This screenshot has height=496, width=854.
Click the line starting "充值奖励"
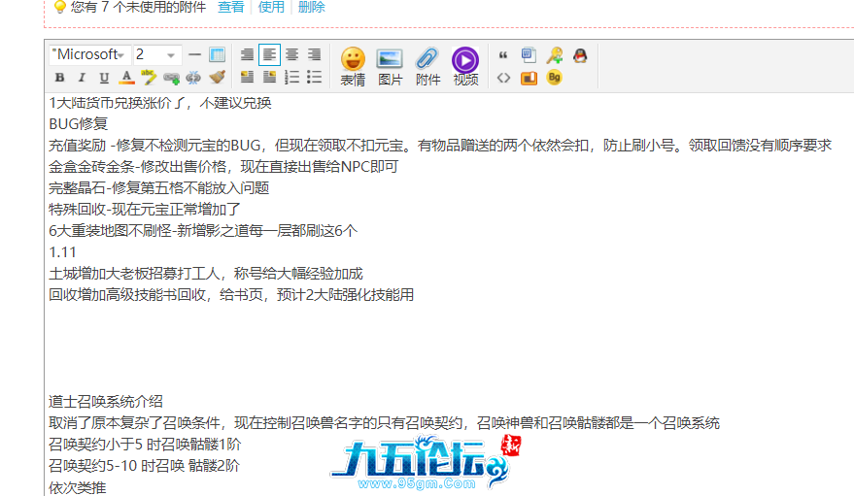[x=440, y=146]
